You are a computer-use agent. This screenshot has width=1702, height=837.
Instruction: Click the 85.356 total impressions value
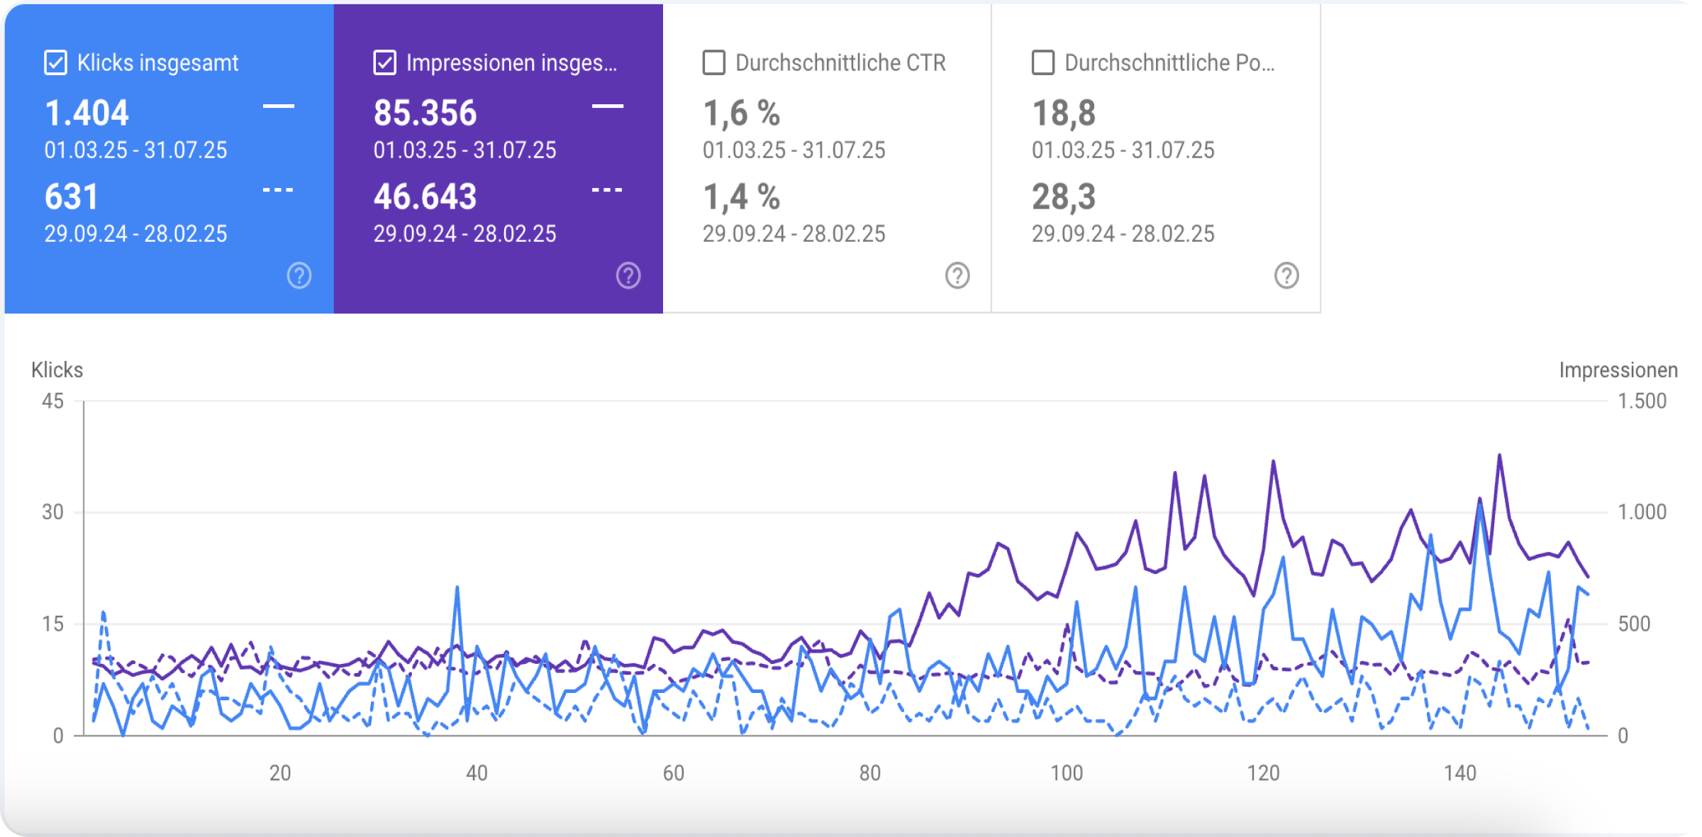[425, 112]
